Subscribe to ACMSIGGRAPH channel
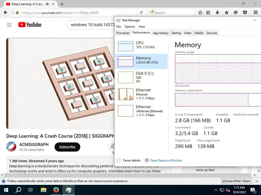The image size is (261, 195). coord(67,147)
